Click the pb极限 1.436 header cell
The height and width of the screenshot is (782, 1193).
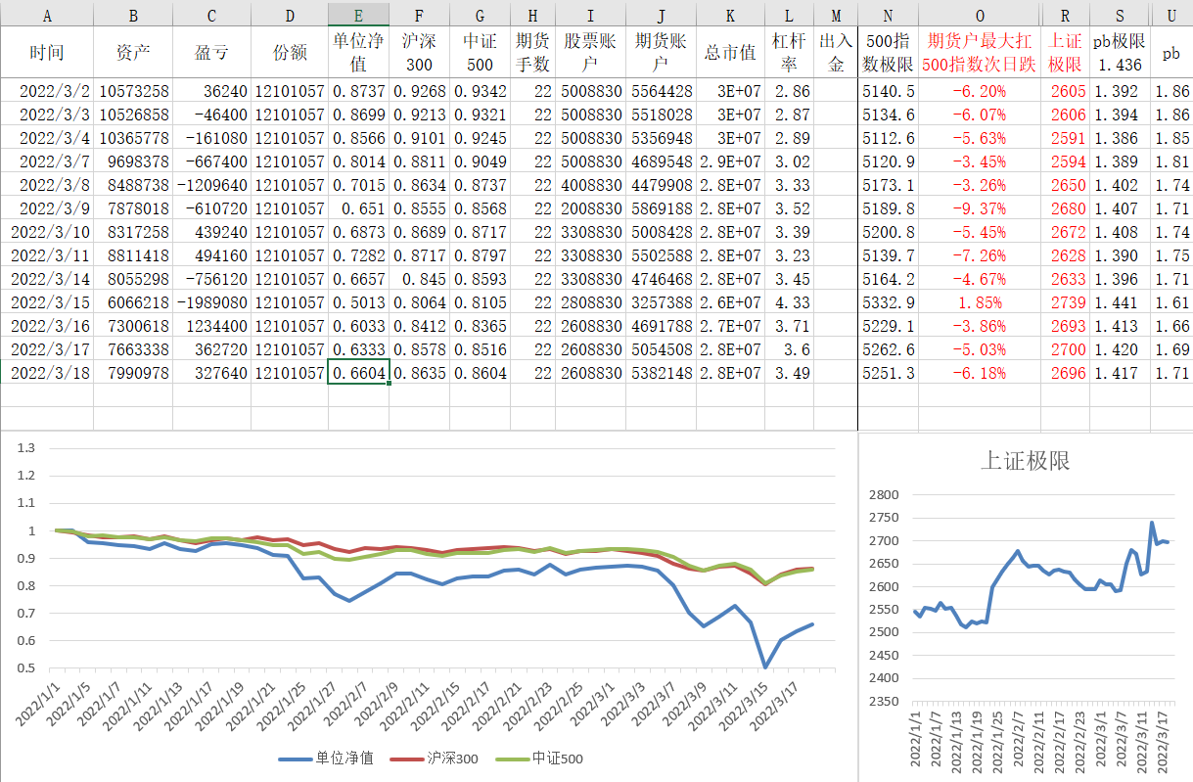[1120, 53]
